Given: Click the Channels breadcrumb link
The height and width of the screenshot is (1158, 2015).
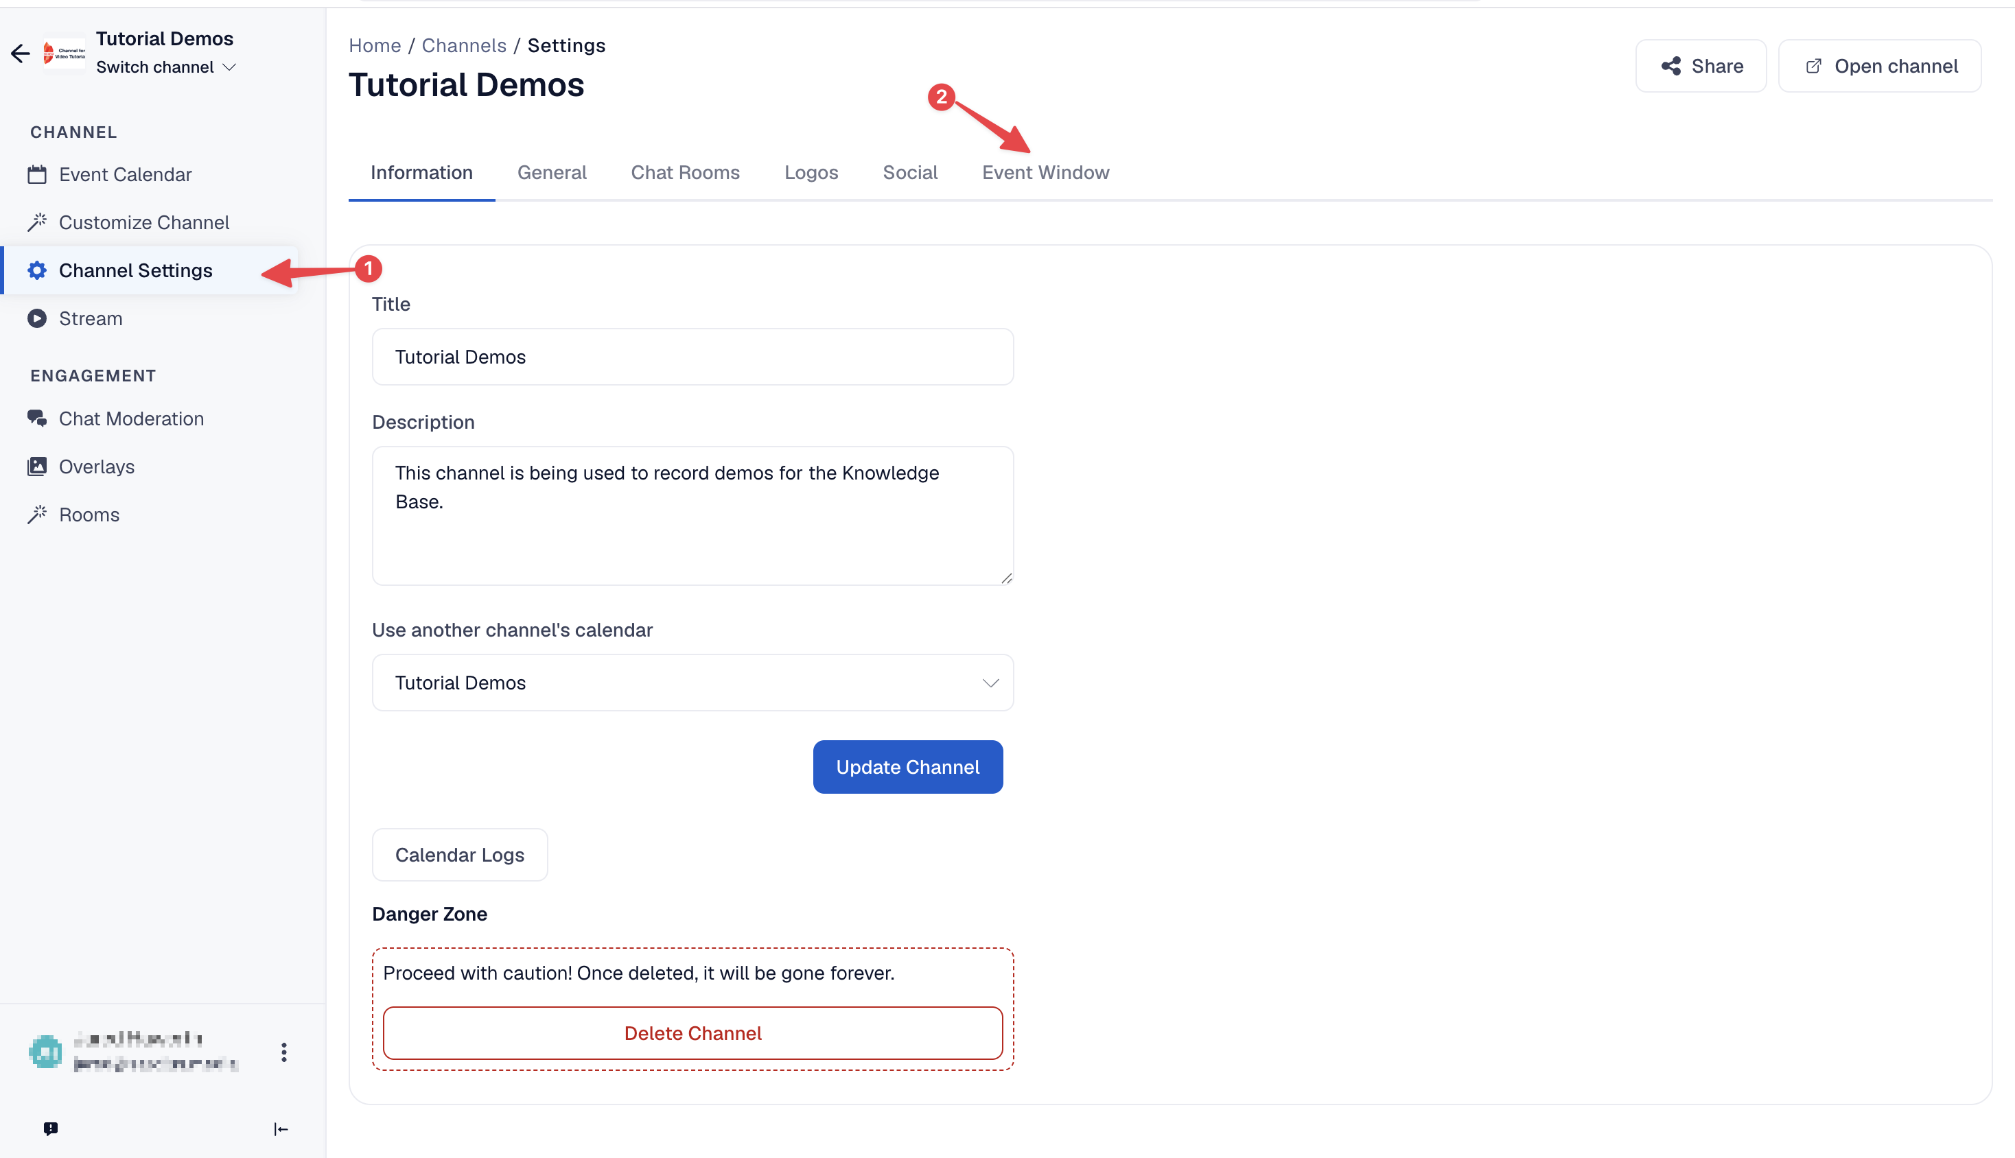Looking at the screenshot, I should point(464,45).
